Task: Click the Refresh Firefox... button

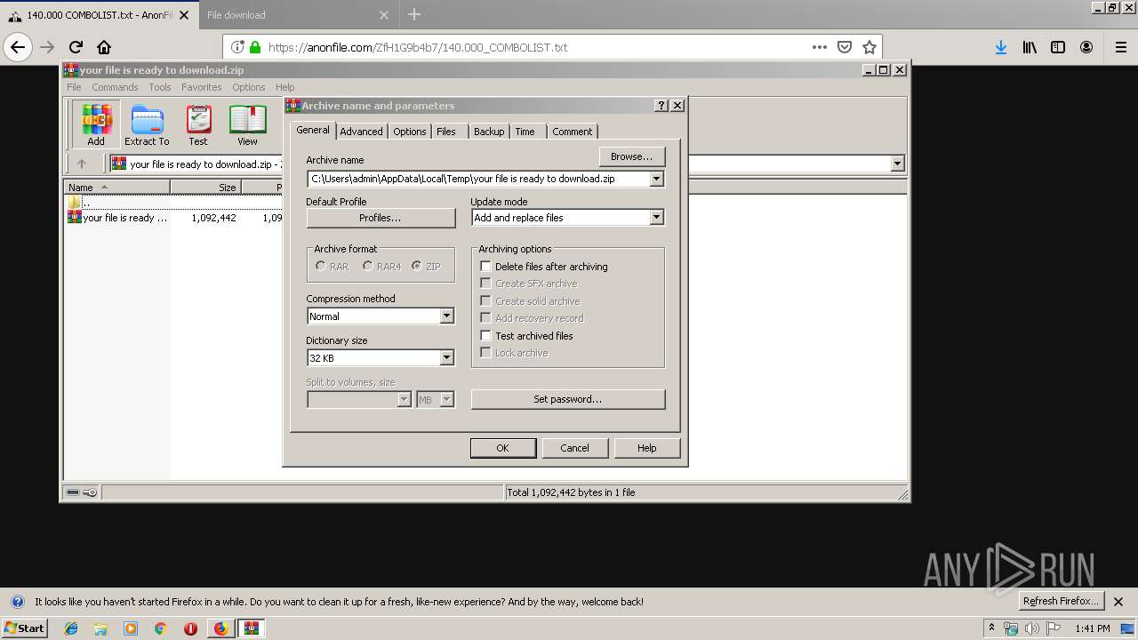Action: point(1061,602)
